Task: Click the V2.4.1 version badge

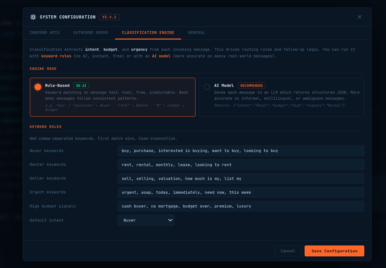Action: tap(109, 17)
